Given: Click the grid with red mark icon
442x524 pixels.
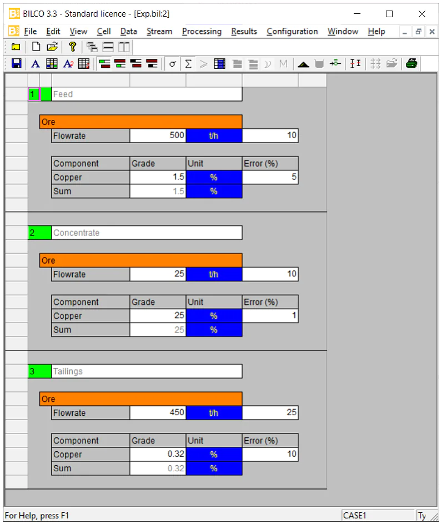Looking at the screenshot, I should [84, 63].
